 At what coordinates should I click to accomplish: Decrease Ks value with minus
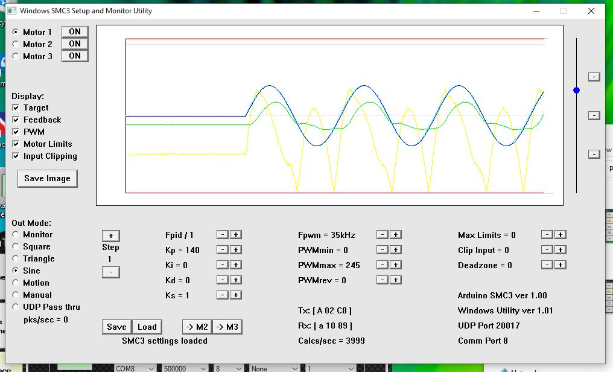pyautogui.click(x=223, y=295)
